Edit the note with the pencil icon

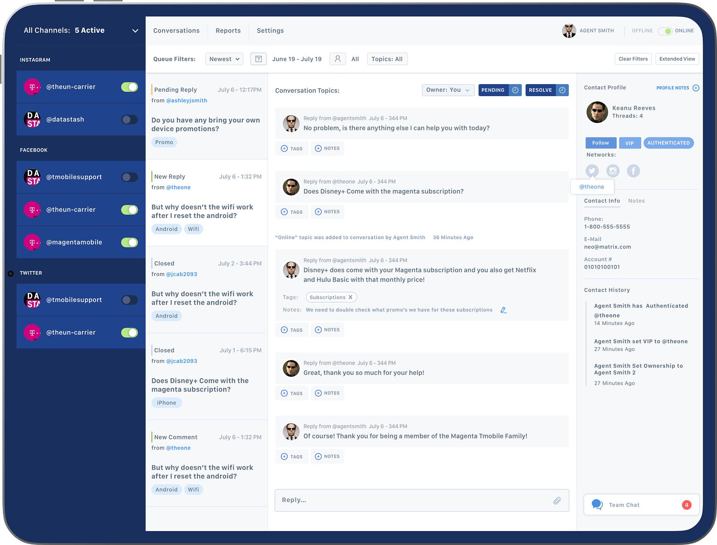[x=503, y=310]
